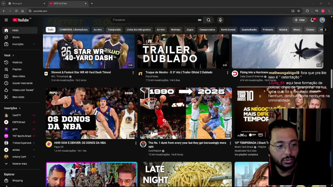The width and height of the screenshot is (333, 187).
Task: Select the Música chip
Action: coord(283,30)
